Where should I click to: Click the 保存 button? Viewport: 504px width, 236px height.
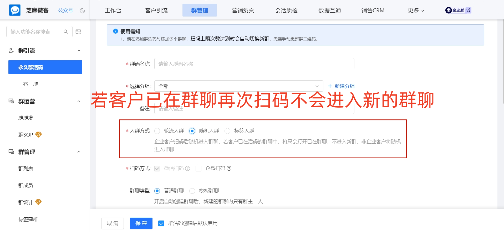(x=141, y=223)
